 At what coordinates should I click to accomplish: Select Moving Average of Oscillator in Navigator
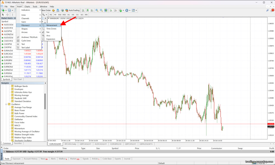point(27,131)
